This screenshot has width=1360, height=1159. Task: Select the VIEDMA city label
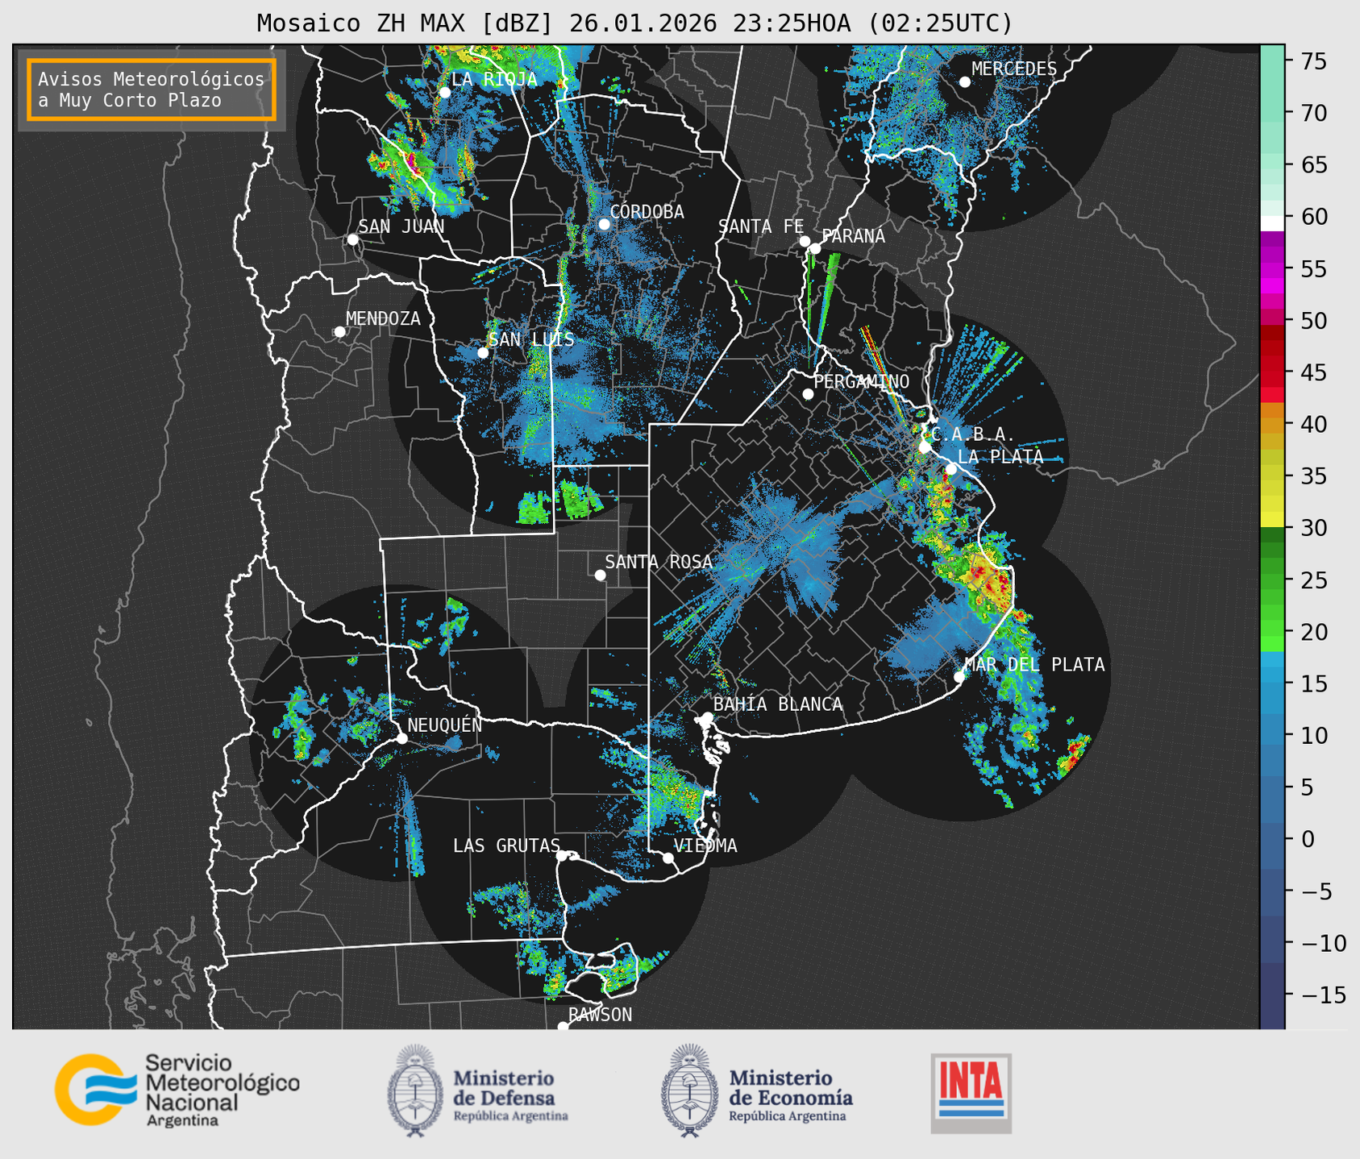click(705, 845)
